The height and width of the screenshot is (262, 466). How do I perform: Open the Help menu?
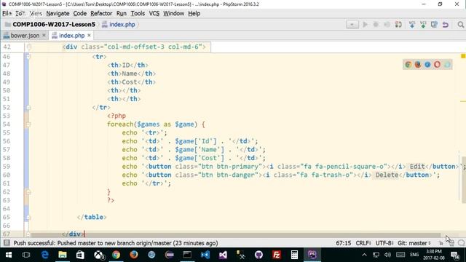tap(194, 13)
